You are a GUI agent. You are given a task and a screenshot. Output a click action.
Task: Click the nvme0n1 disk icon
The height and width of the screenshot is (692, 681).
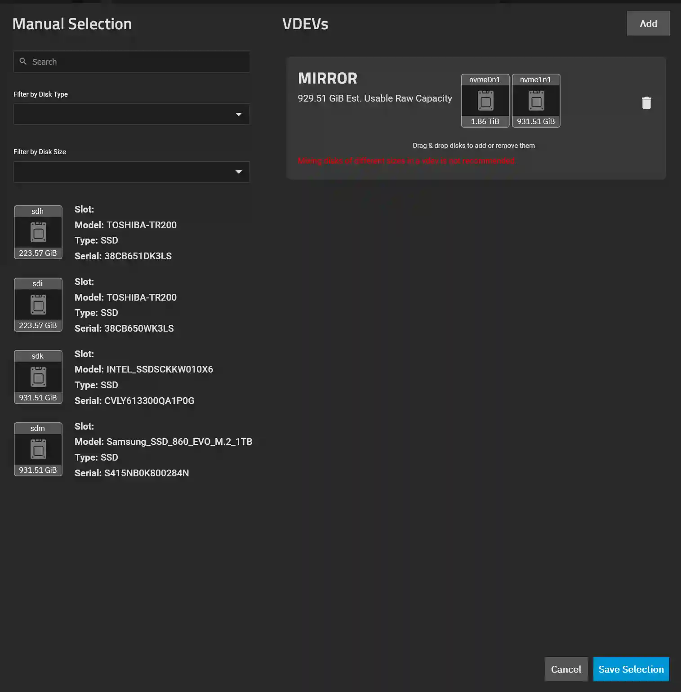click(x=485, y=100)
